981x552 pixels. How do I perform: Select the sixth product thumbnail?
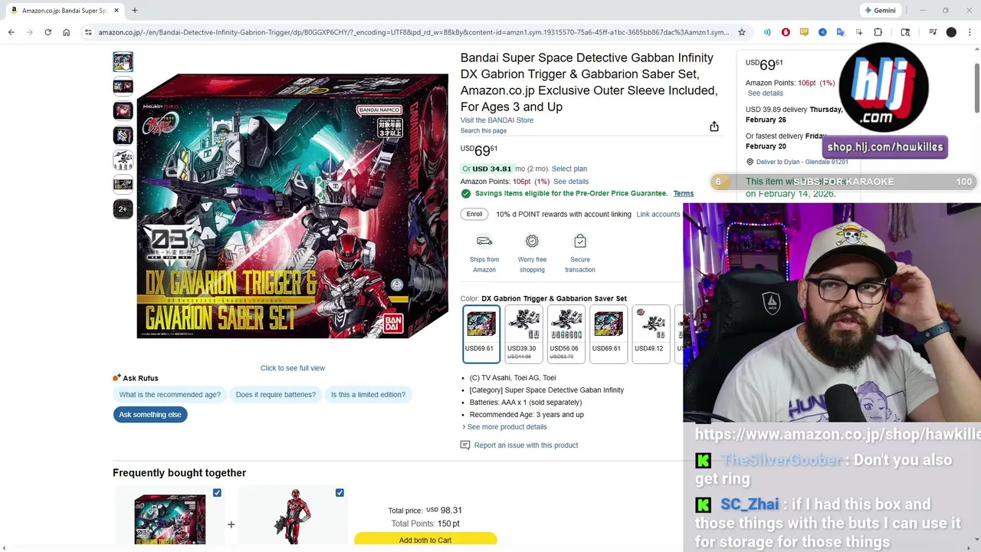(x=123, y=184)
